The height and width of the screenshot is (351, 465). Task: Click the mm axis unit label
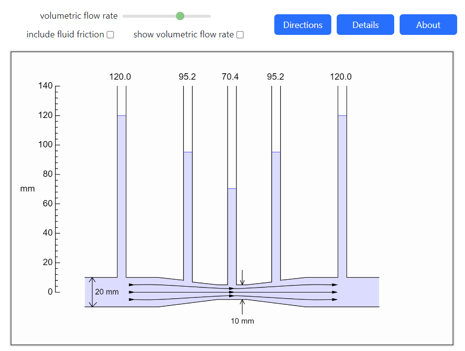(28, 189)
